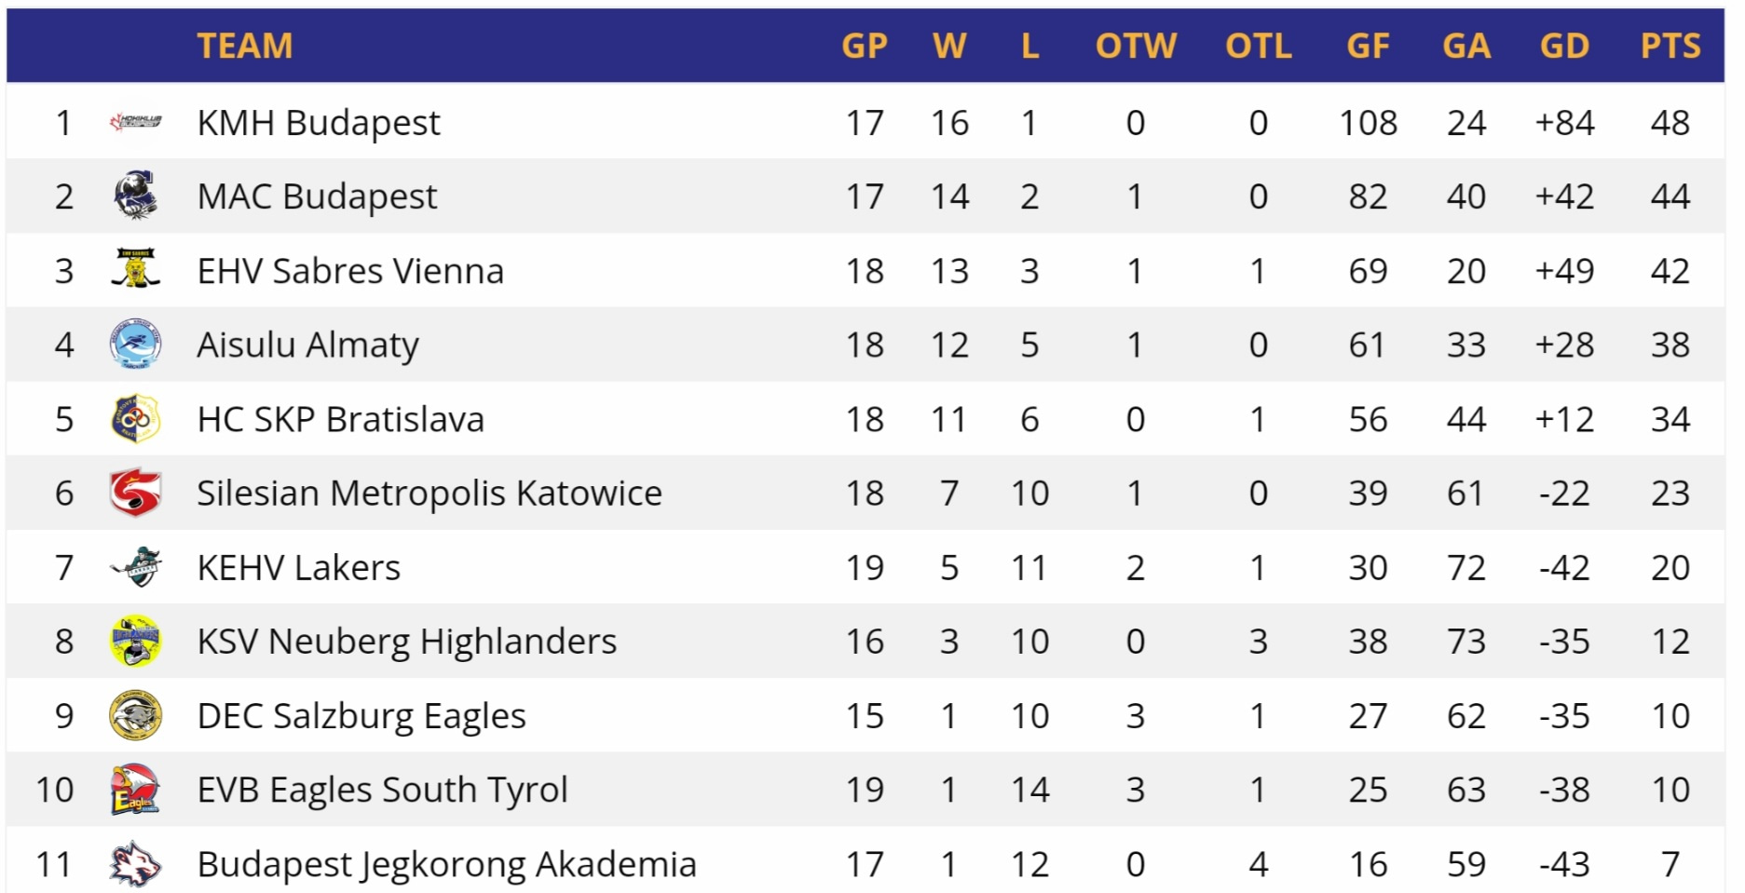Sort standings by GP column header

865,46
